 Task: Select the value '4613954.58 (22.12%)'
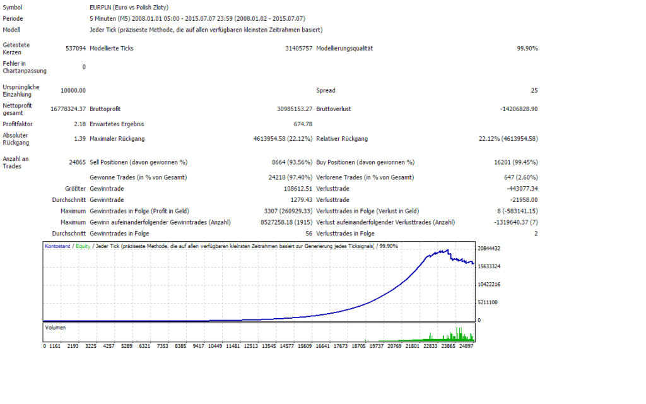[283, 138]
